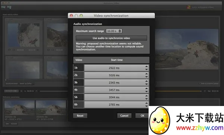The width and height of the screenshot is (224, 135).
Task: Click the second toolbar icon in main window
Action: (x=9, y=7)
